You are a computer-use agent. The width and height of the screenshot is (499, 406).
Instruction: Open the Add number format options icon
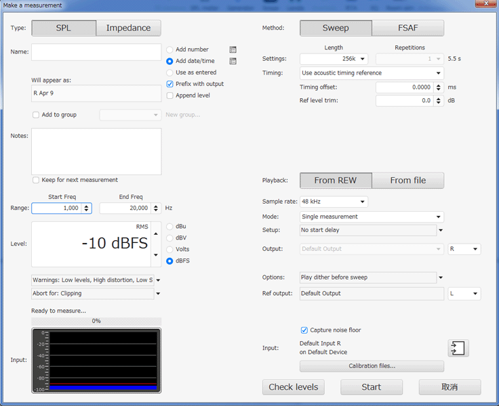tap(233, 49)
